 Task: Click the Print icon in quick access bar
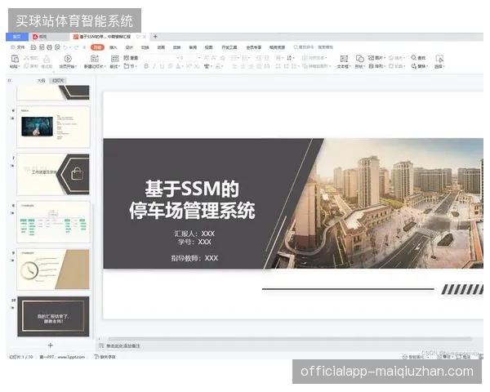[x=49, y=47]
